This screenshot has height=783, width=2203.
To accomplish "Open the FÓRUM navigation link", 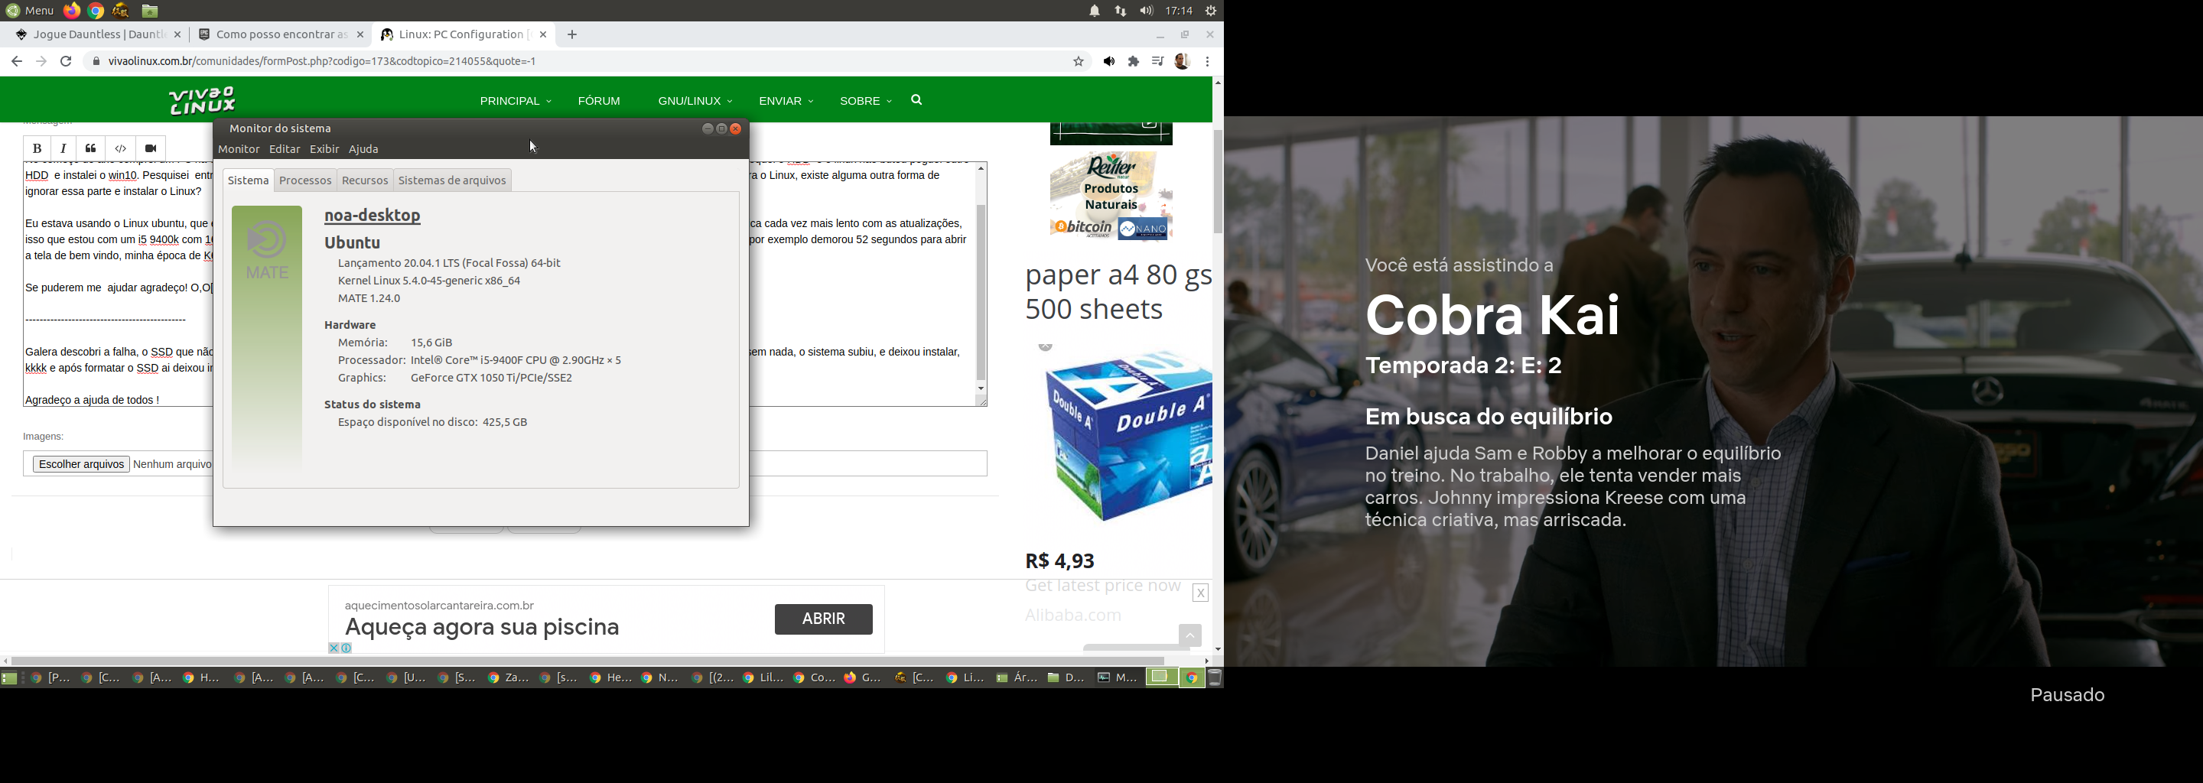I will tap(599, 101).
